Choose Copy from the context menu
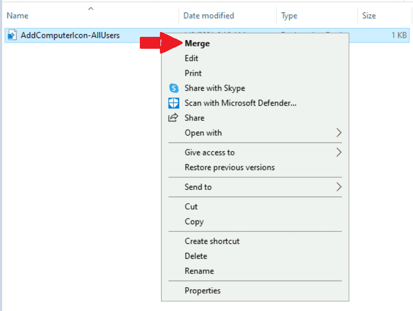The height and width of the screenshot is (311, 413). point(194,222)
